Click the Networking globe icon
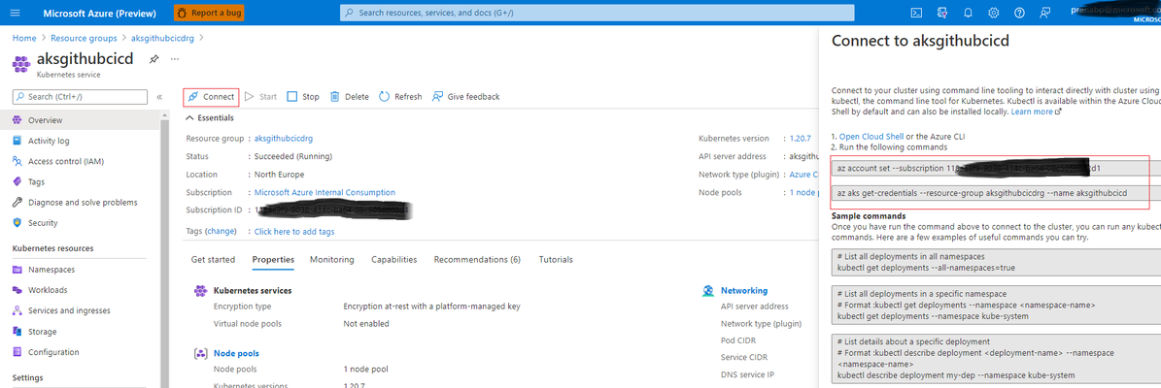 (708, 290)
